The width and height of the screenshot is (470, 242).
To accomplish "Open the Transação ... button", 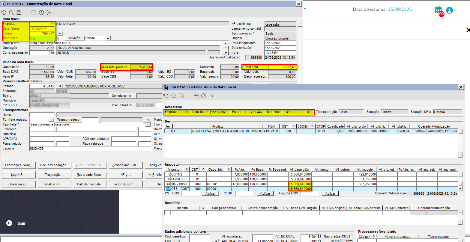I will (x=55, y=175).
